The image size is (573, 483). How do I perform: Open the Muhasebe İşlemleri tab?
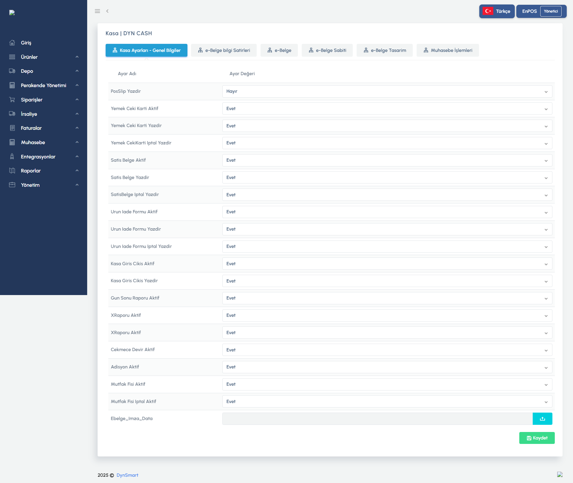coord(448,50)
